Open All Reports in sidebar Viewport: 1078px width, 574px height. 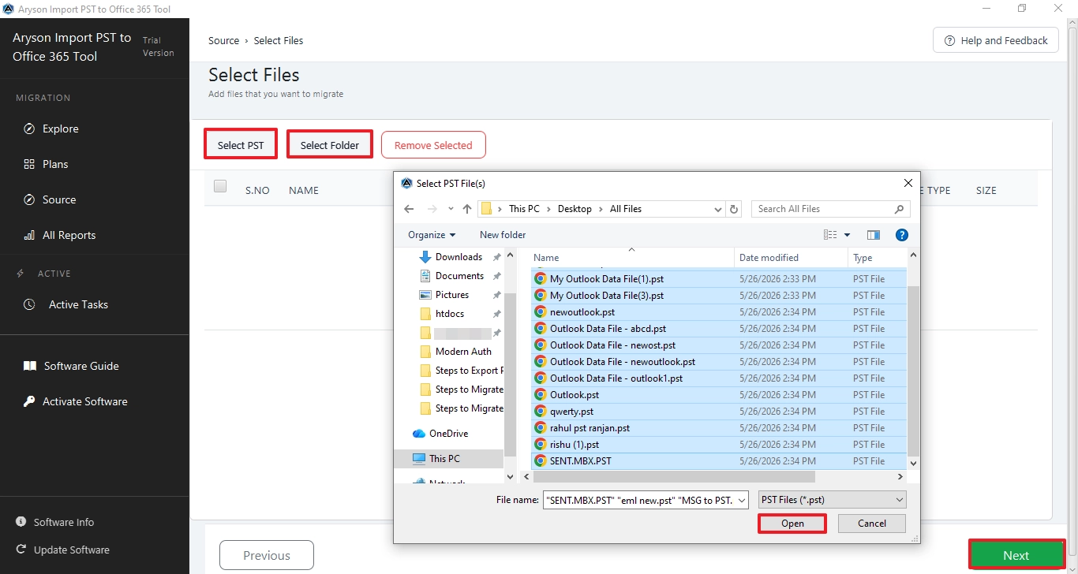pyautogui.click(x=60, y=235)
